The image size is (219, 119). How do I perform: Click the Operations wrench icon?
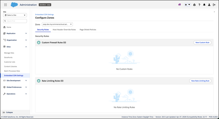click(x=4, y=94)
